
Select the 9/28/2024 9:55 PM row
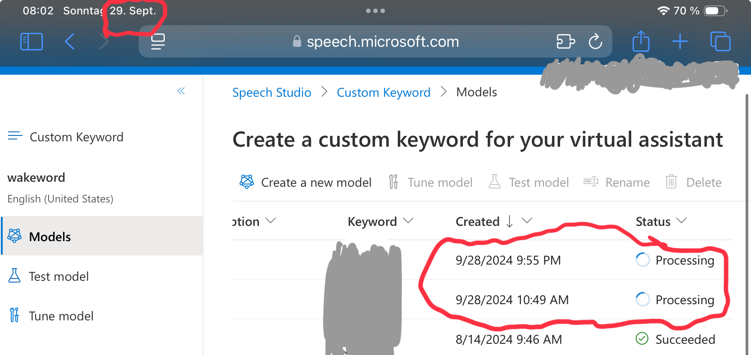[483, 260]
